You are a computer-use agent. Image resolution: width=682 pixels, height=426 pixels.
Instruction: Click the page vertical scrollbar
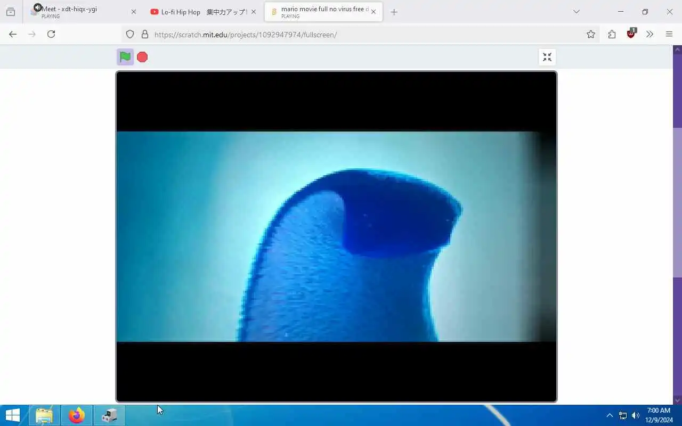678,202
